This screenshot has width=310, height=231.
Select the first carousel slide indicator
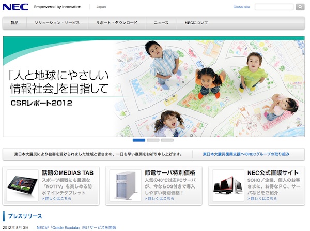[x=139, y=140]
